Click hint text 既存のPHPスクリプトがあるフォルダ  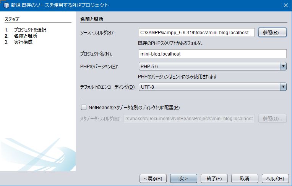[170, 43]
